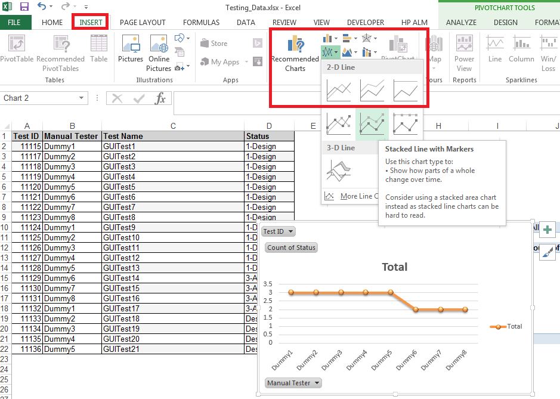
Task: Choose 100% Stacked Line with Markers
Action: point(405,123)
